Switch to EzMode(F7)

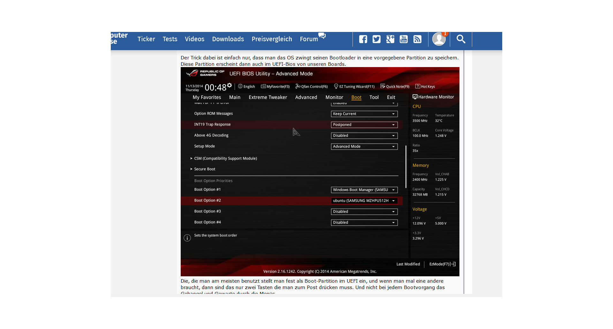point(443,264)
